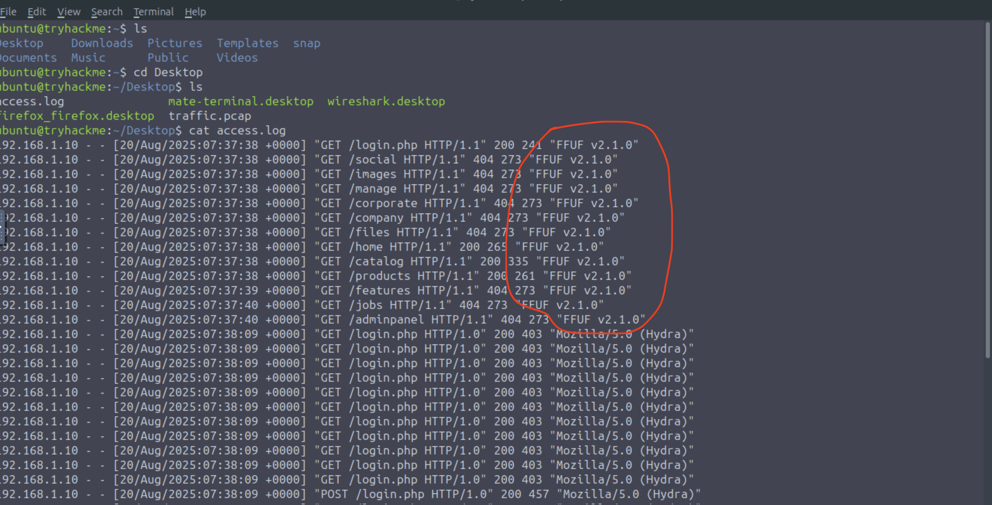Click the 'cd Desktop' command text
This screenshot has width=992, height=505.
[x=168, y=72]
